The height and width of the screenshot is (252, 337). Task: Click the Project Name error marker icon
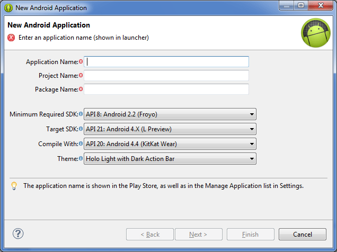click(x=81, y=75)
